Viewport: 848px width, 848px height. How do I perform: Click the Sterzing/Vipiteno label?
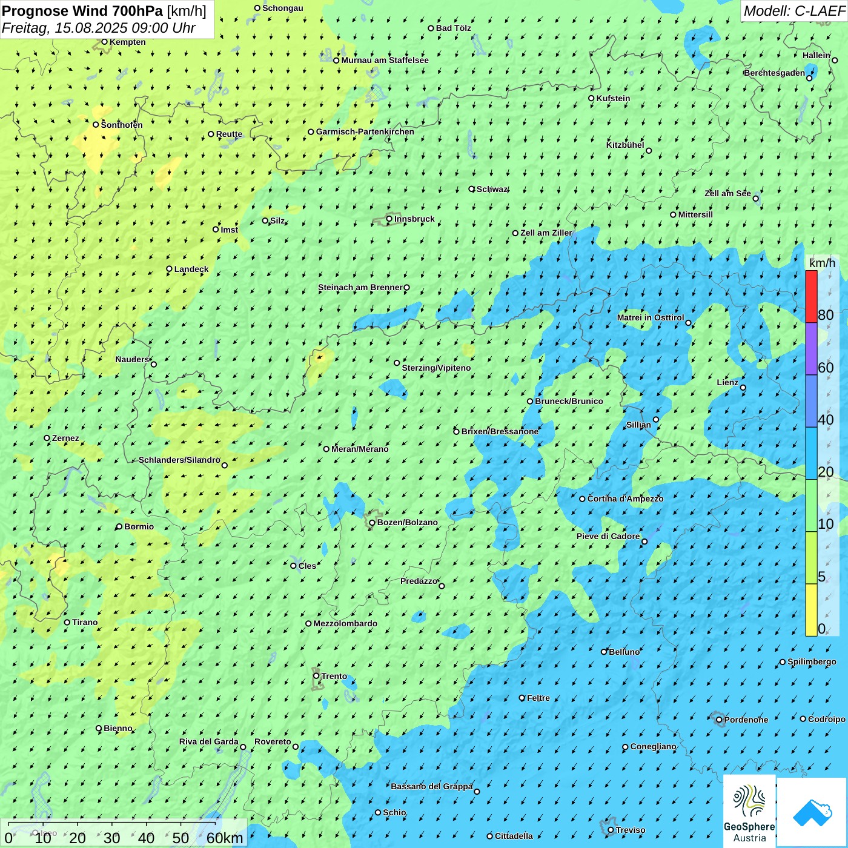pyautogui.click(x=436, y=368)
